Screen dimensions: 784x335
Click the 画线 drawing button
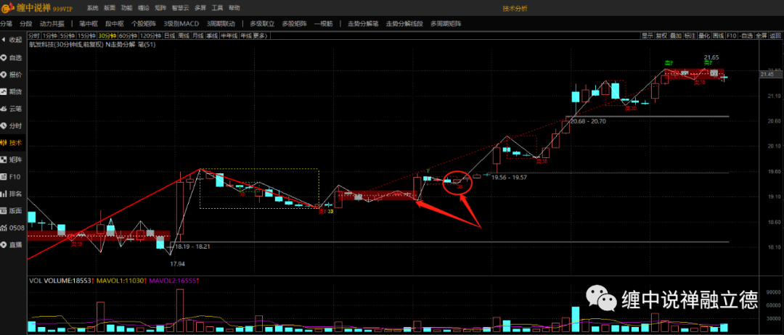click(x=719, y=36)
